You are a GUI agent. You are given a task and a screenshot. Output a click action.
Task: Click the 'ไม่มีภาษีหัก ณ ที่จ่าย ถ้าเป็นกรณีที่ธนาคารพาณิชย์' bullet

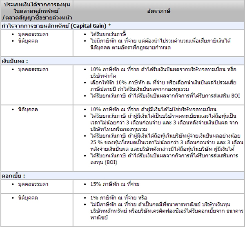pos(167,211)
